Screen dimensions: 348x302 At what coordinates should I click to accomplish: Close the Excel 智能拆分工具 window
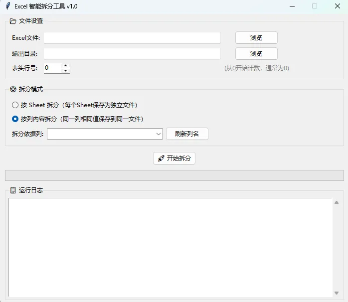tap(338, 6)
